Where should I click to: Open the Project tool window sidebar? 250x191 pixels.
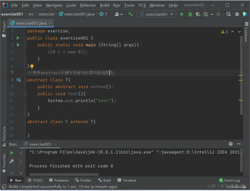coord(4,29)
